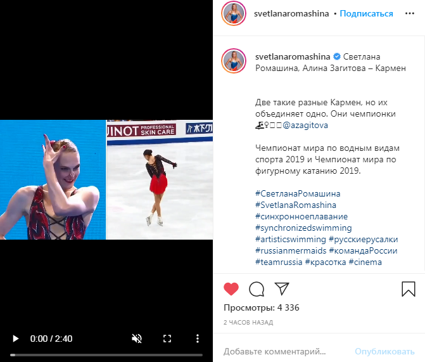The image size is (425, 362).
Task: Open post options ellipsis in header
Action: (410, 13)
